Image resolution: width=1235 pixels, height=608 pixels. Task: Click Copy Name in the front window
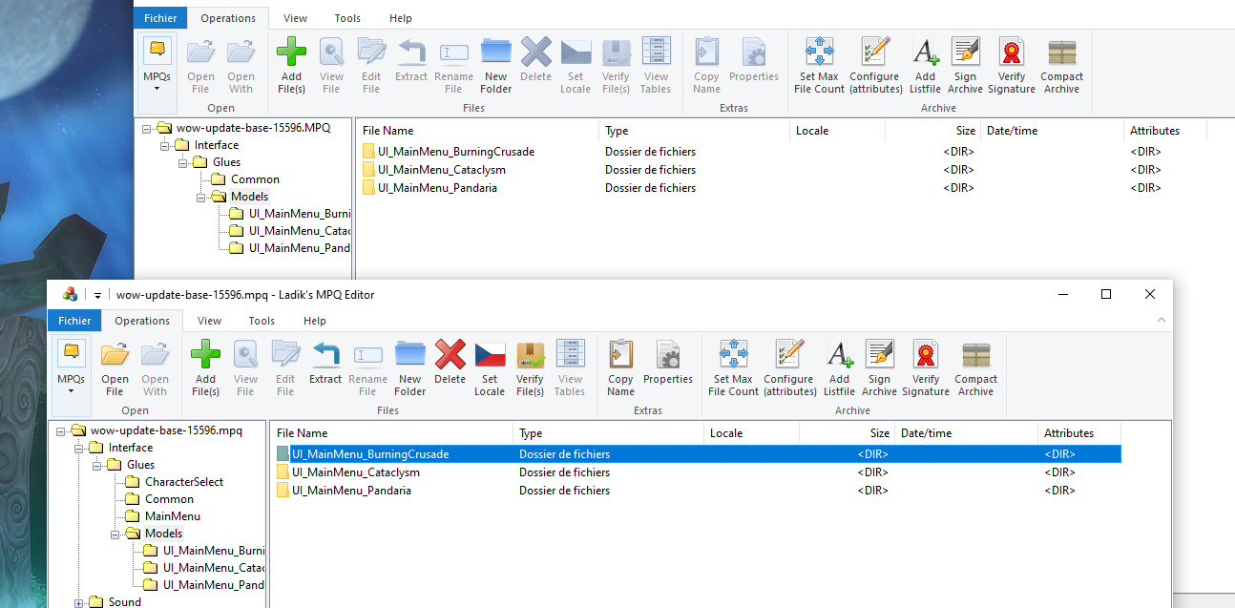(620, 367)
